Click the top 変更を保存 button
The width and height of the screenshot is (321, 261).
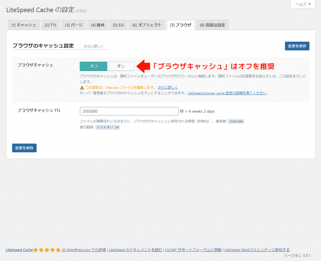(297, 46)
